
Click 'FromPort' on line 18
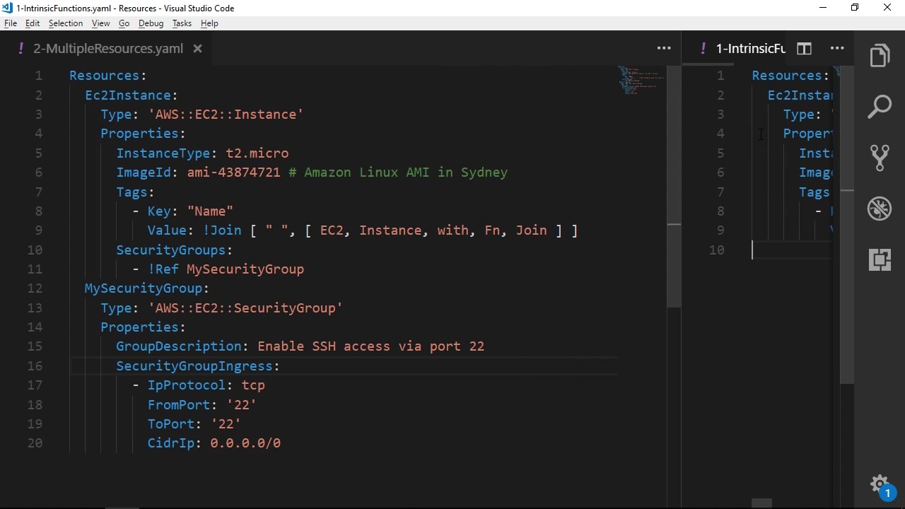pyautogui.click(x=179, y=405)
